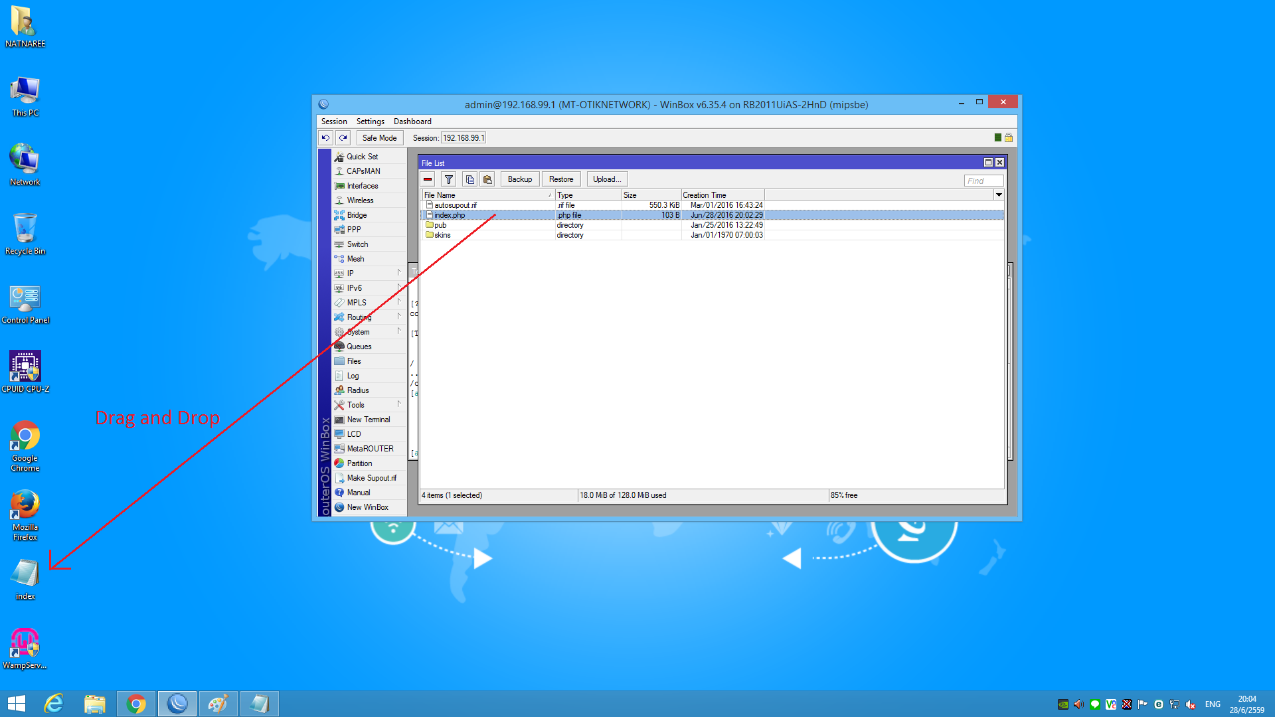Viewport: 1275px width, 717px height.
Task: Open the column selector dropdown arrow
Action: coord(999,195)
